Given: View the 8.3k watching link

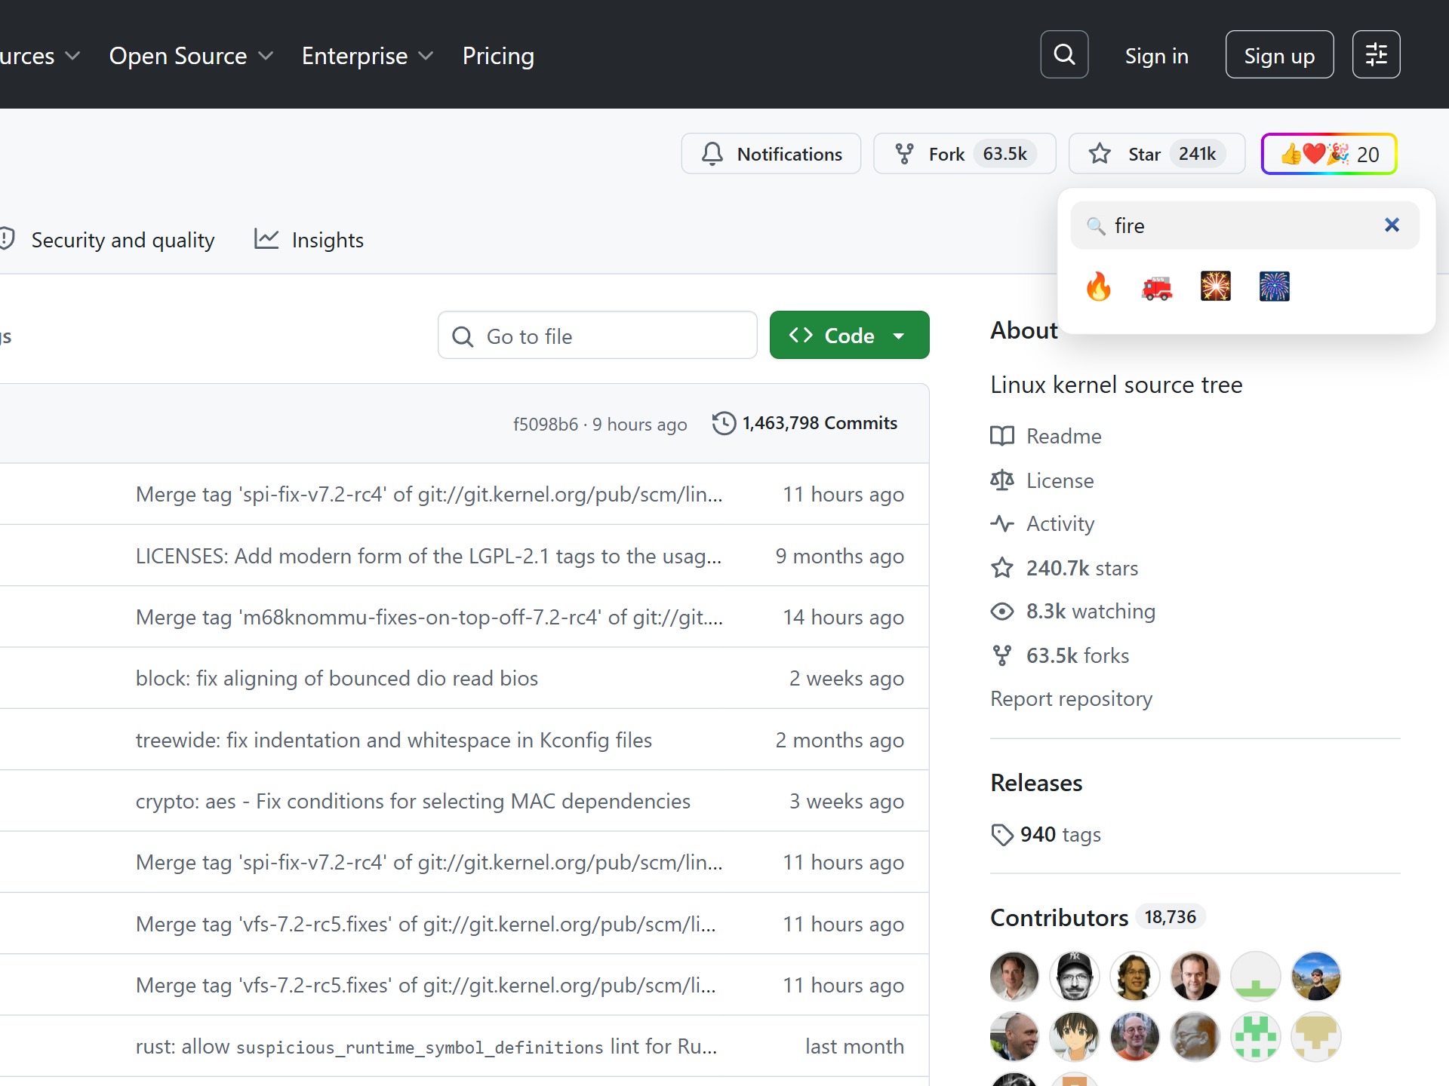Looking at the screenshot, I should coord(1072,611).
